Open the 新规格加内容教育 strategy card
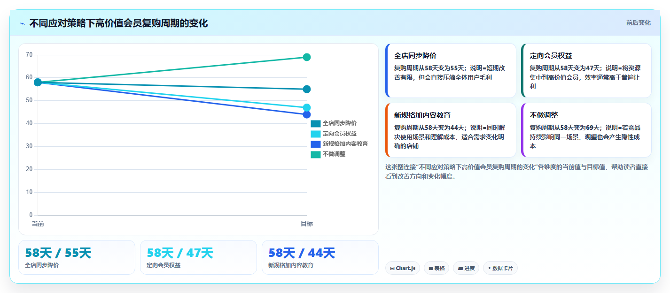 coord(451,130)
